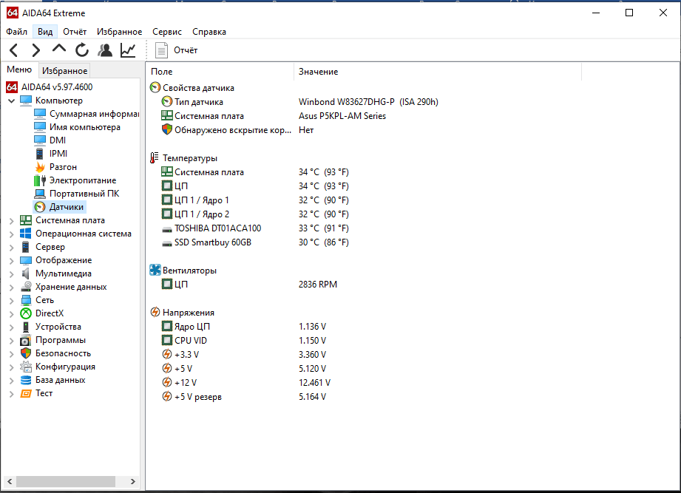
Task: Click the Мультимедиа speaker icon
Action: pyautogui.click(x=26, y=273)
